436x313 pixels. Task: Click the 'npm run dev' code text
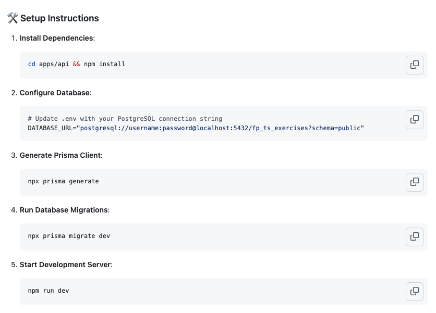(x=49, y=291)
